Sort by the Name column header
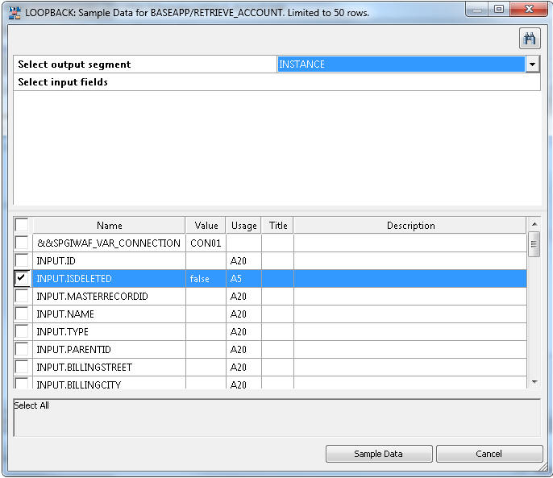The height and width of the screenshot is (478, 553). [110, 225]
